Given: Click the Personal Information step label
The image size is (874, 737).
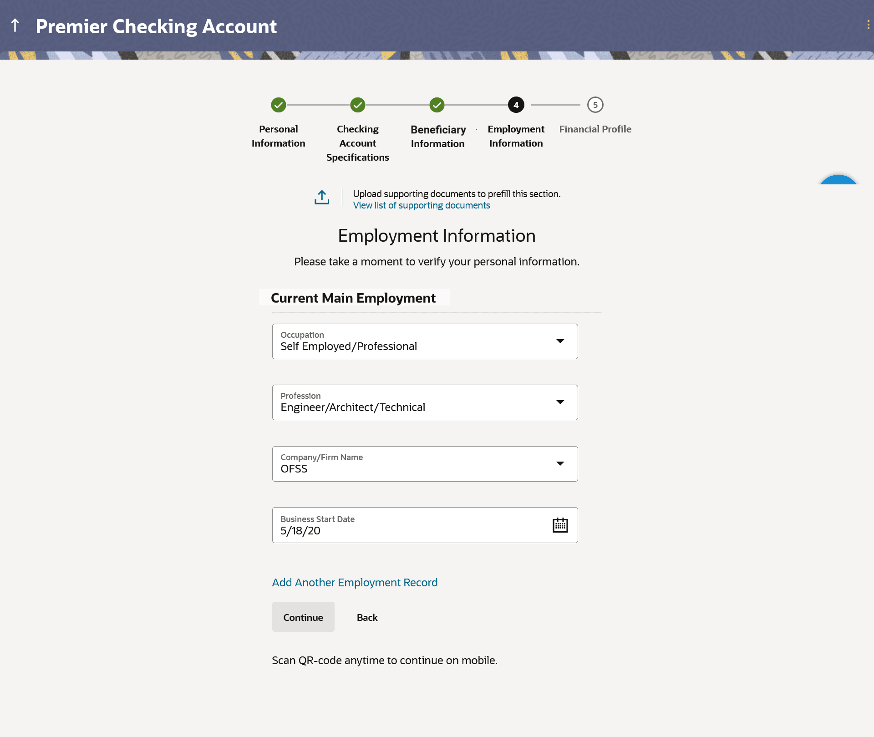Looking at the screenshot, I should click(279, 136).
